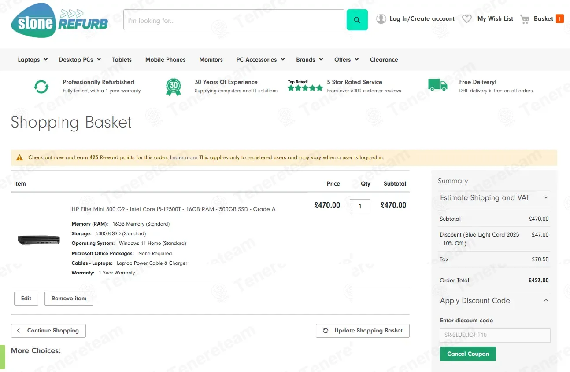Click the Continue Shopping button
Screen dimensions: 570x372
pos(48,331)
